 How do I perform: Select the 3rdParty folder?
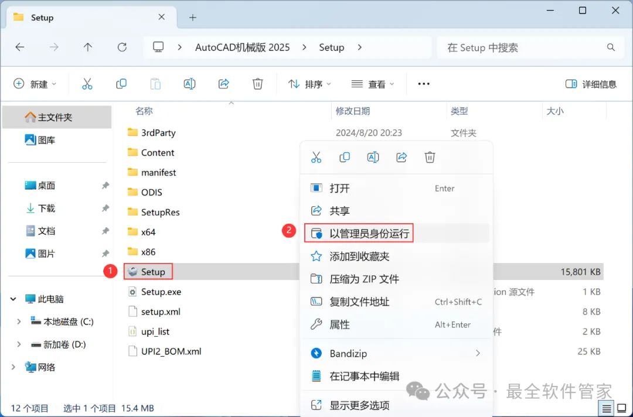click(151, 133)
